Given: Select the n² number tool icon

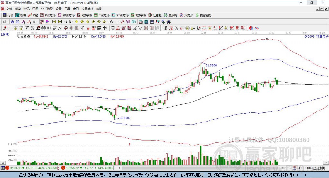Looking at the screenshot, I should 55,28.
